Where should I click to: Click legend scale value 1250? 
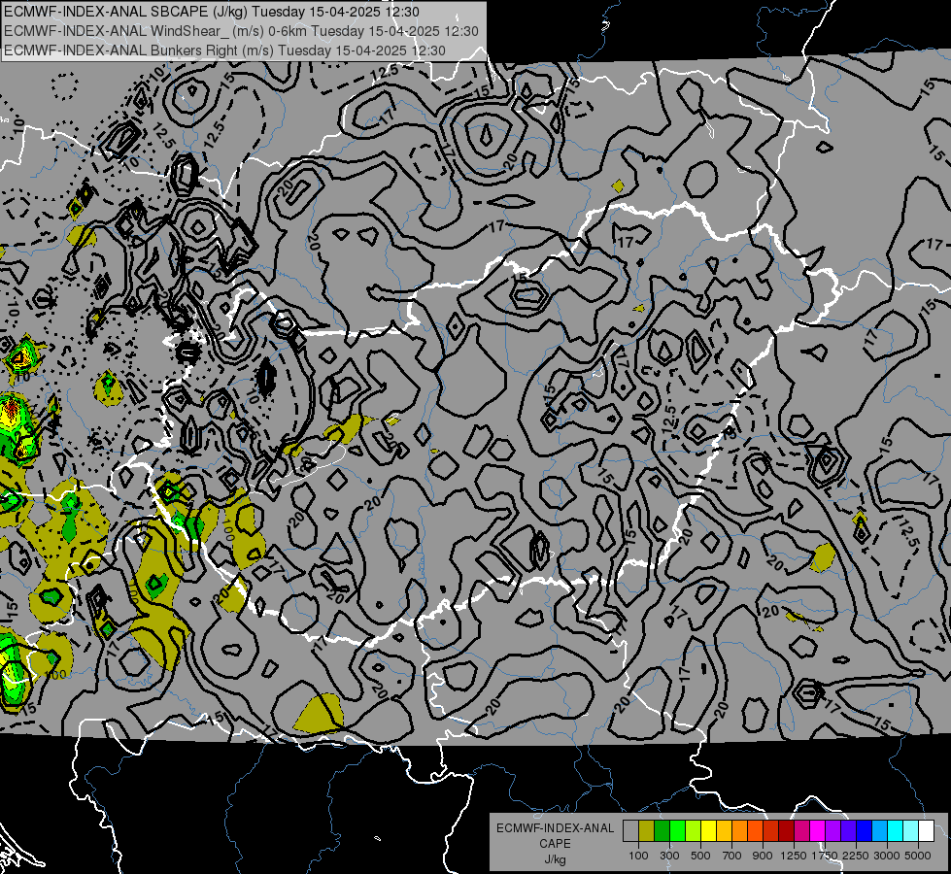(x=794, y=856)
